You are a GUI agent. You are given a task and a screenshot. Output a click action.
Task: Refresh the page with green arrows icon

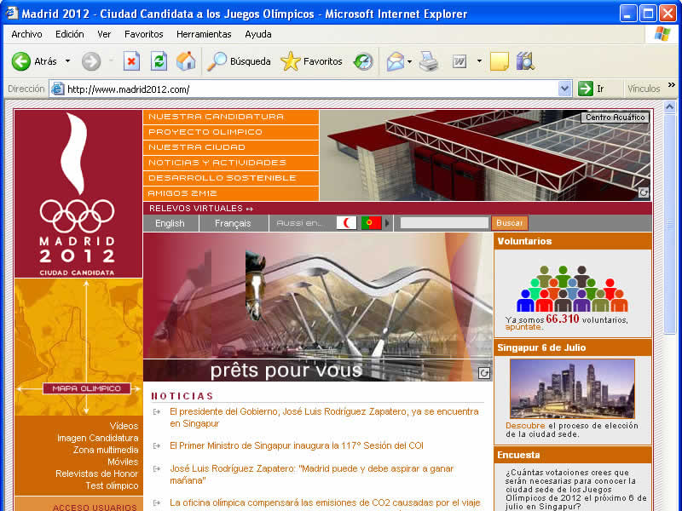click(x=159, y=61)
